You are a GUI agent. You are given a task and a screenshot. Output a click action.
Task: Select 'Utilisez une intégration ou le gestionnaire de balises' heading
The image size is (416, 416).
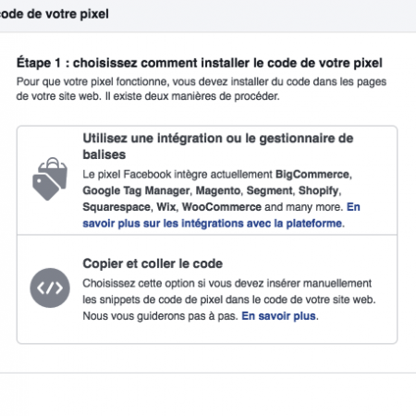218,146
